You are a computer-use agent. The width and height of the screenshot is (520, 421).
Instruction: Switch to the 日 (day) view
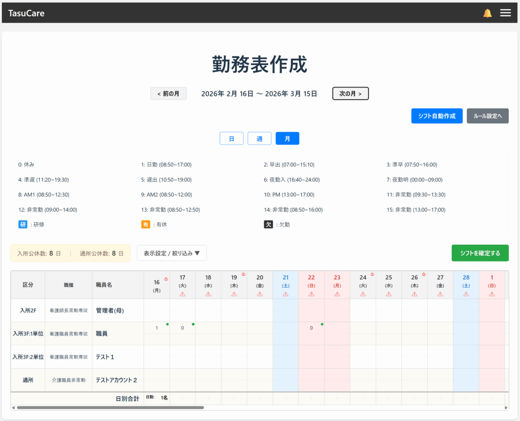tap(231, 138)
